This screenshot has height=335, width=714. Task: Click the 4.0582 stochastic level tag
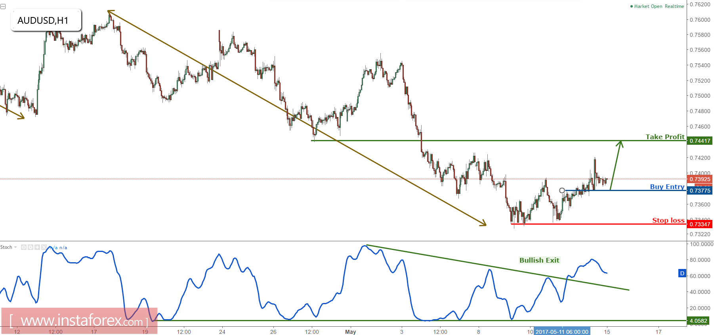698,321
